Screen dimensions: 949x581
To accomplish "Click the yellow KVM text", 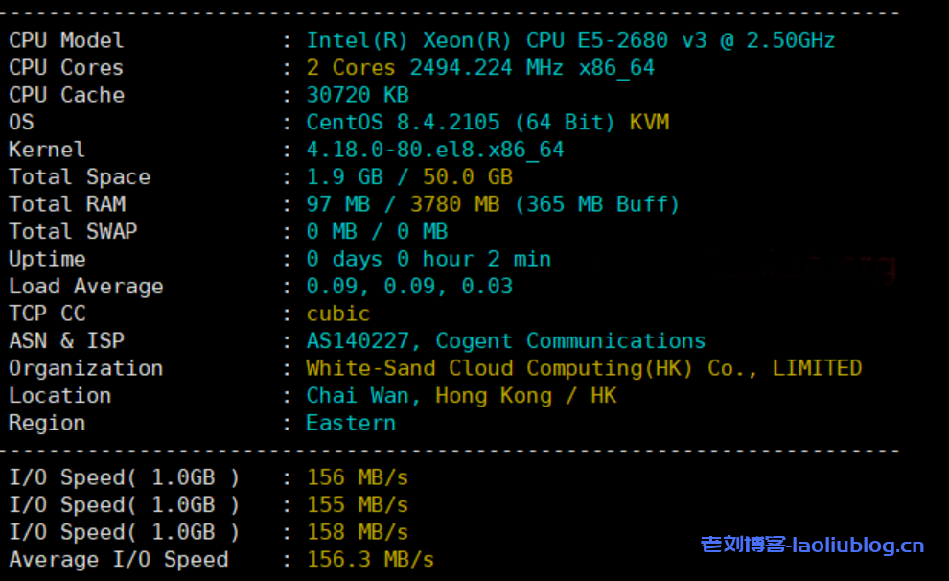I will (649, 123).
